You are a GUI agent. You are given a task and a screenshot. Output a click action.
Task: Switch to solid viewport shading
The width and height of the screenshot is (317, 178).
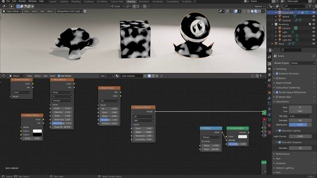(252, 11)
